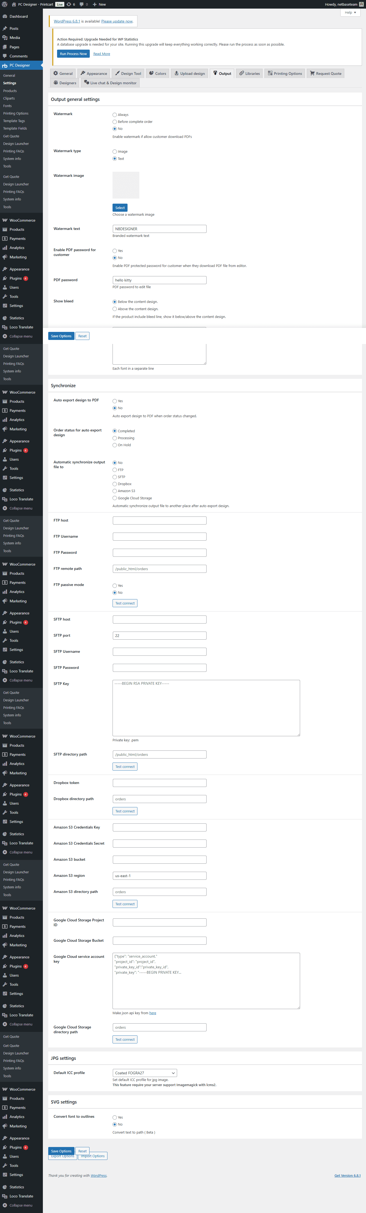Screen dimensions: 366x1213
Task: Click Import Options button
Action: pos(93,1156)
